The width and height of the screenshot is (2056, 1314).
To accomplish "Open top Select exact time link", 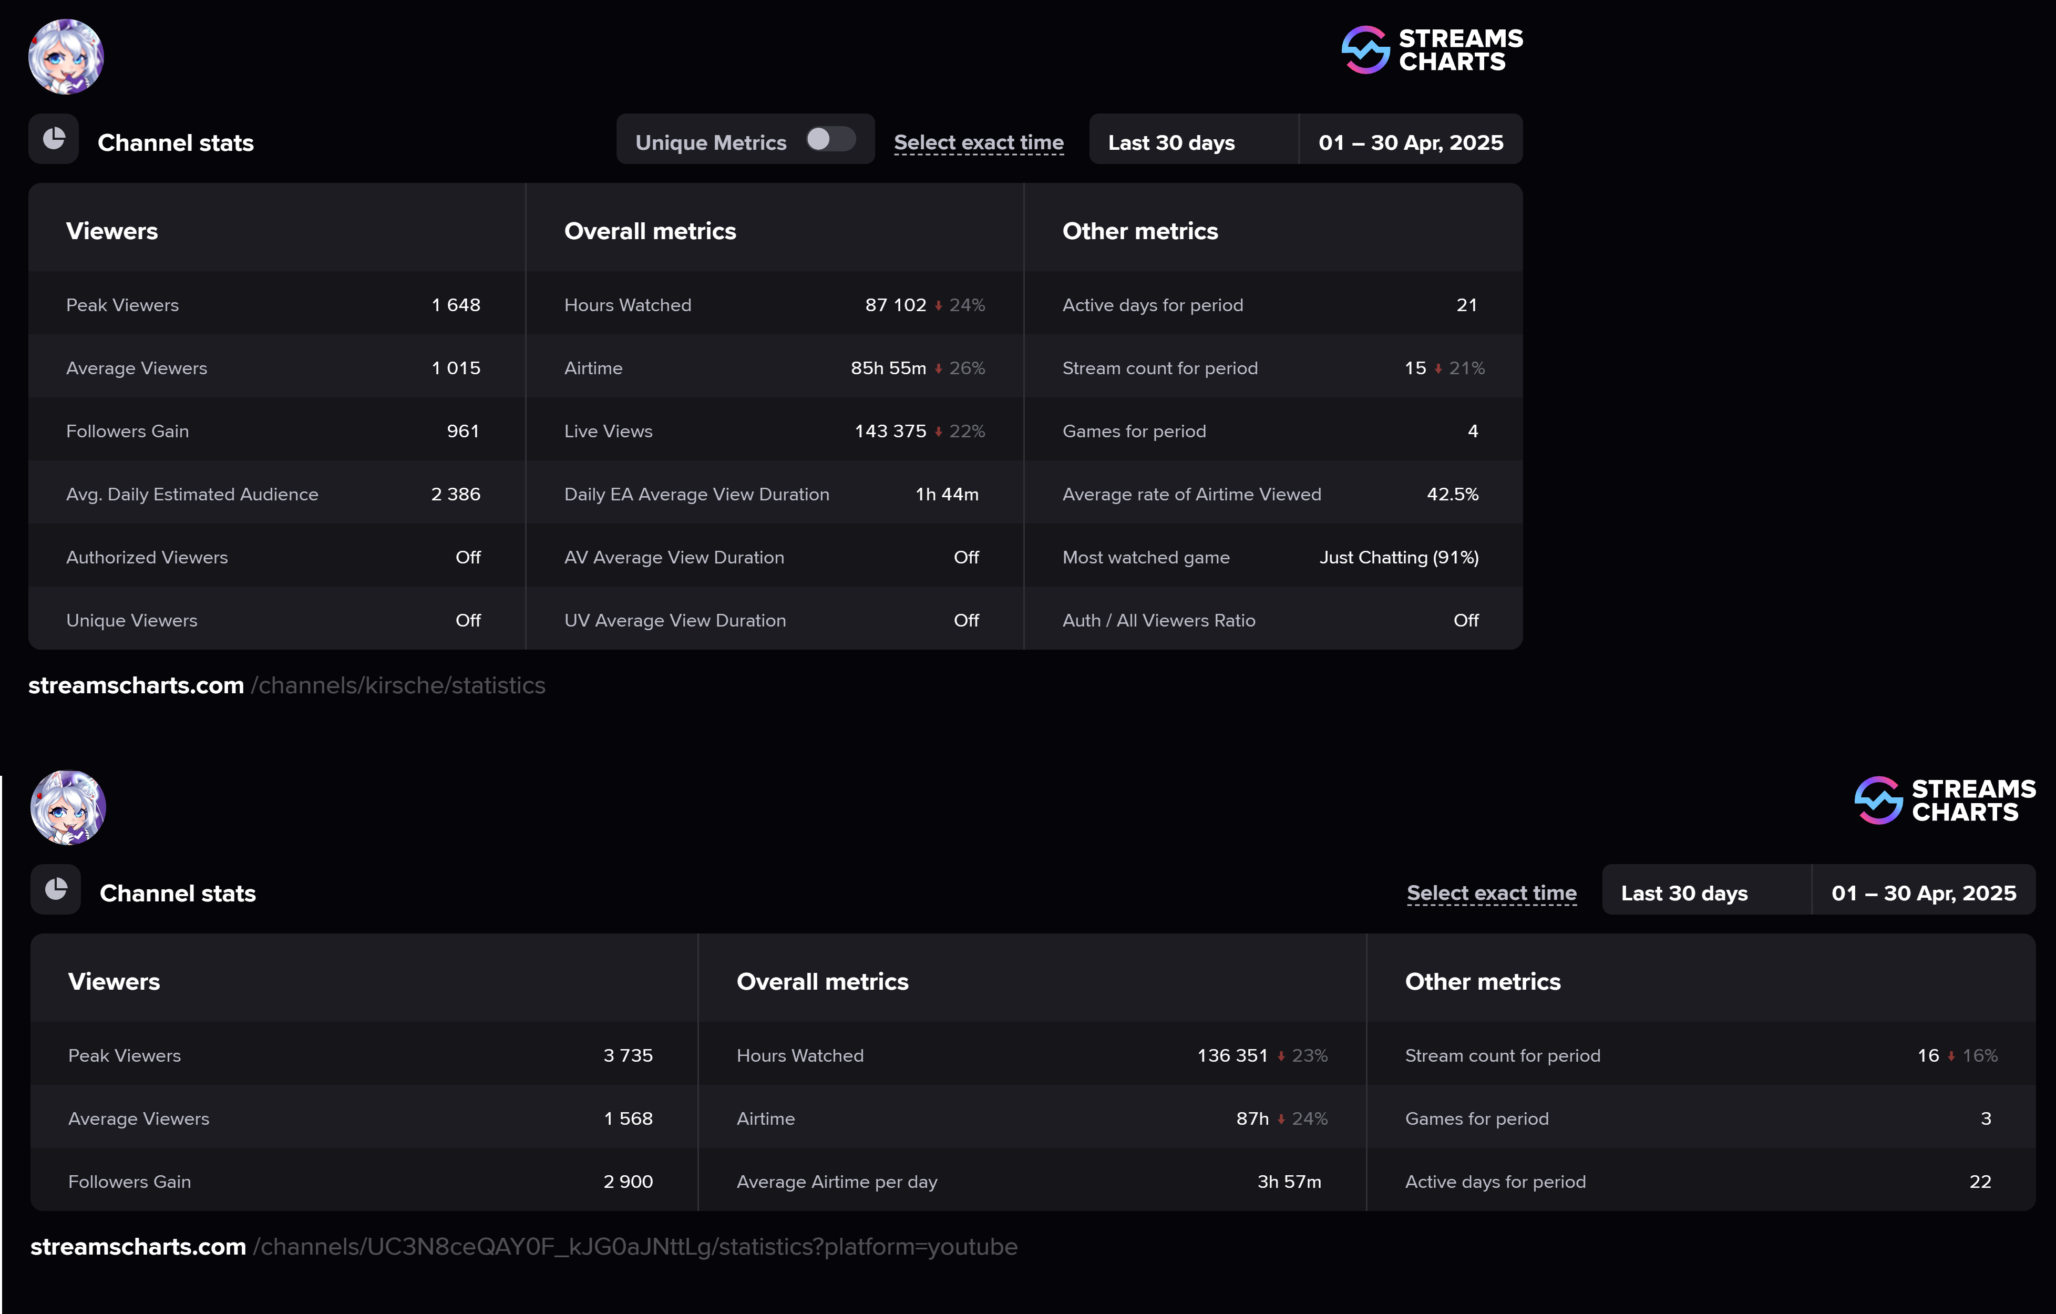I will coord(979,142).
